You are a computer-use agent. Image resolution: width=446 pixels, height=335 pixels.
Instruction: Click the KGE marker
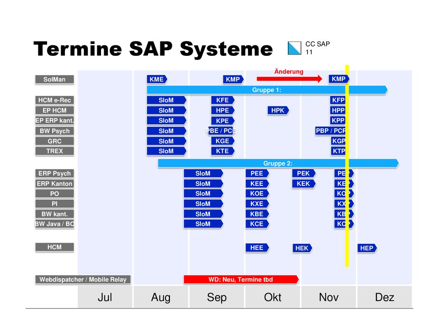(223, 141)
